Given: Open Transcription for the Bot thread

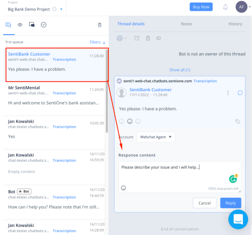Looking at the screenshot, I should [64, 197].
